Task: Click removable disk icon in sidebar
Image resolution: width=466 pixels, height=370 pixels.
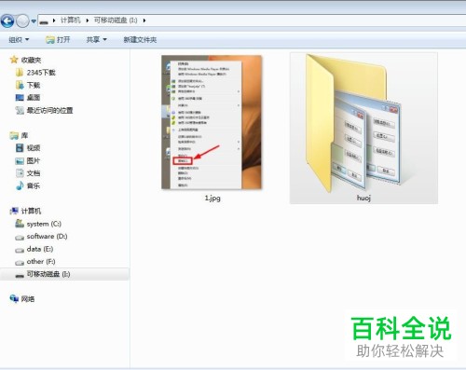Action: tap(20, 275)
